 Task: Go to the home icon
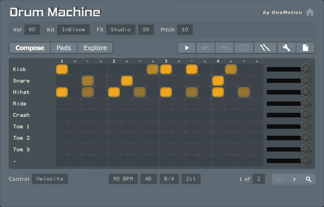point(310,12)
